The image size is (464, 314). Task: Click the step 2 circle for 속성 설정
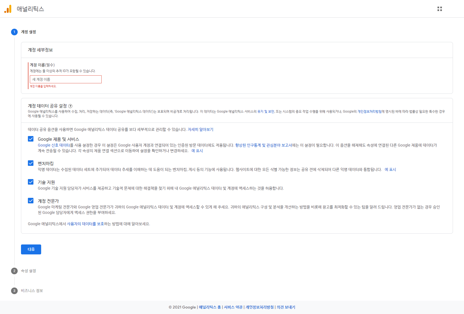coord(14,271)
